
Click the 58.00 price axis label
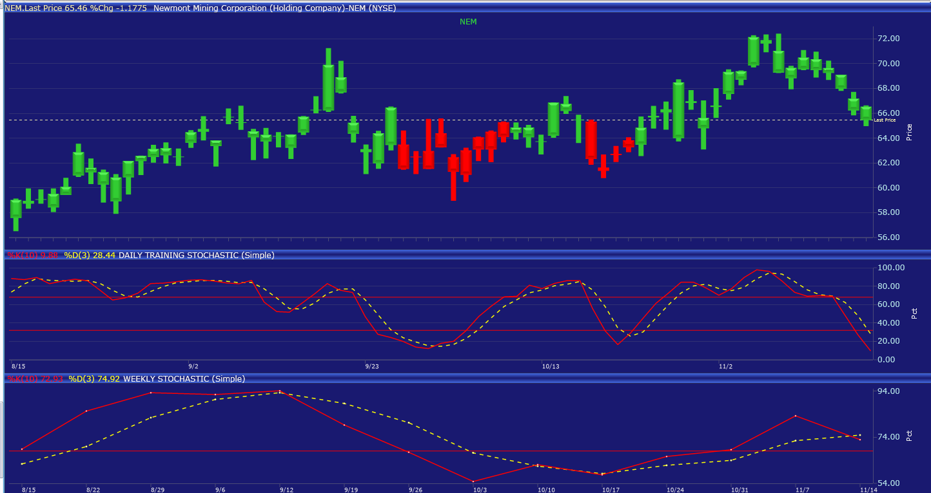pyautogui.click(x=888, y=212)
